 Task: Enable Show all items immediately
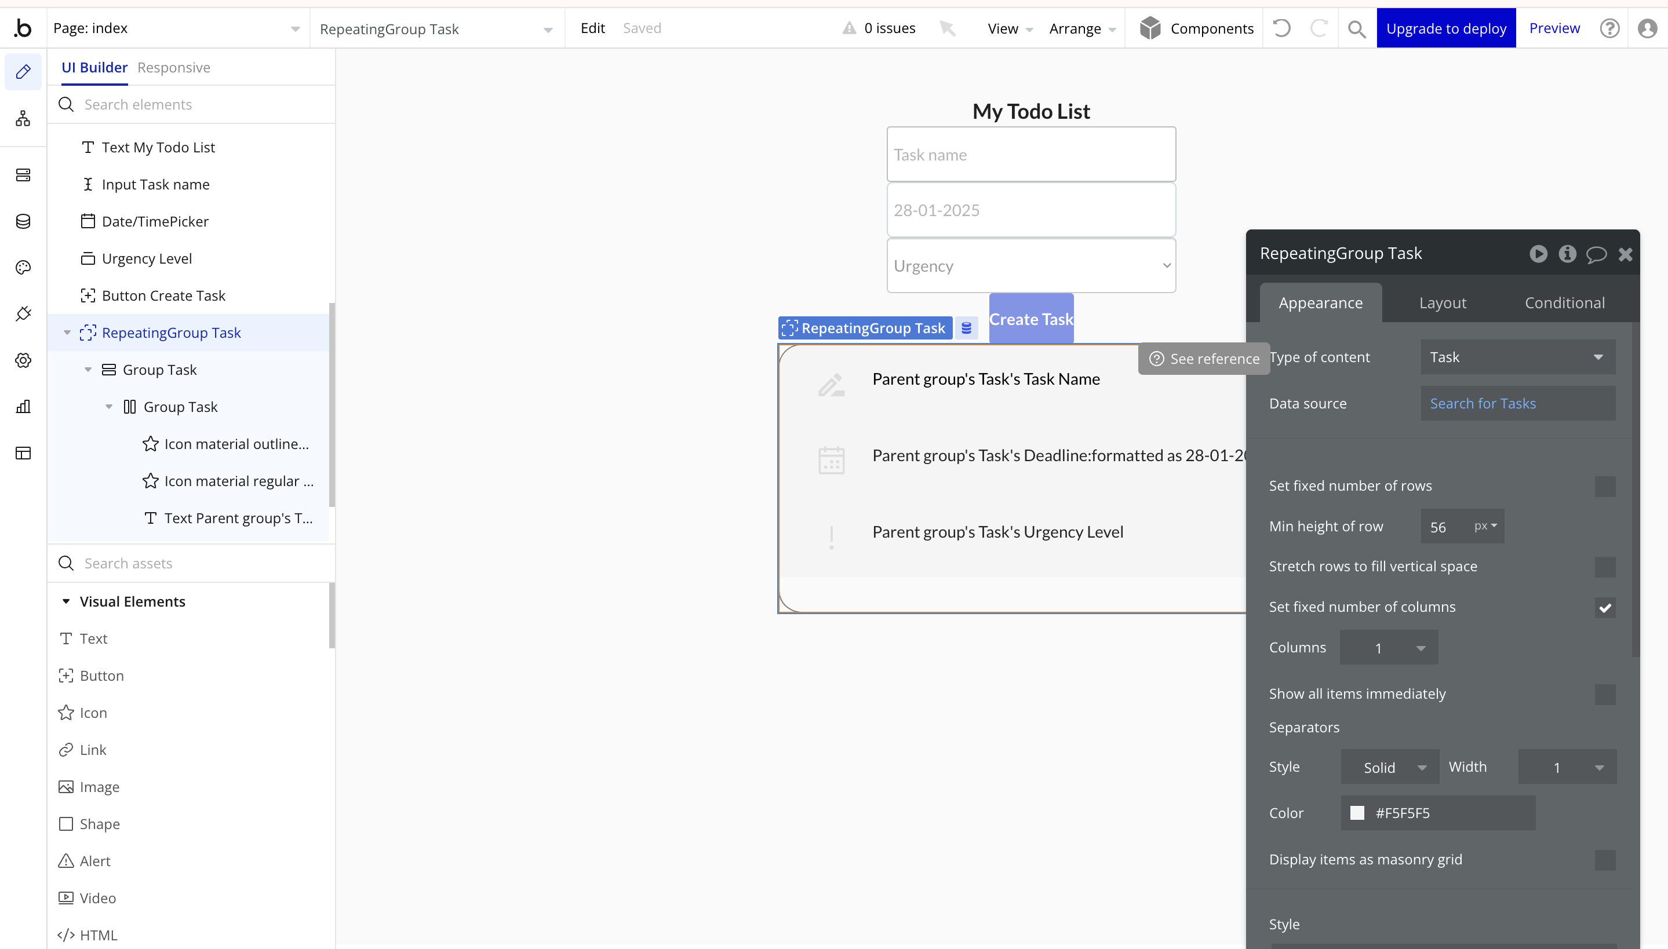1605,694
